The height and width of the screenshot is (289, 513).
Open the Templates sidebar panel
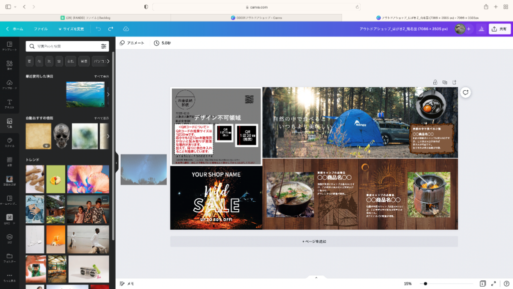pos(10,46)
